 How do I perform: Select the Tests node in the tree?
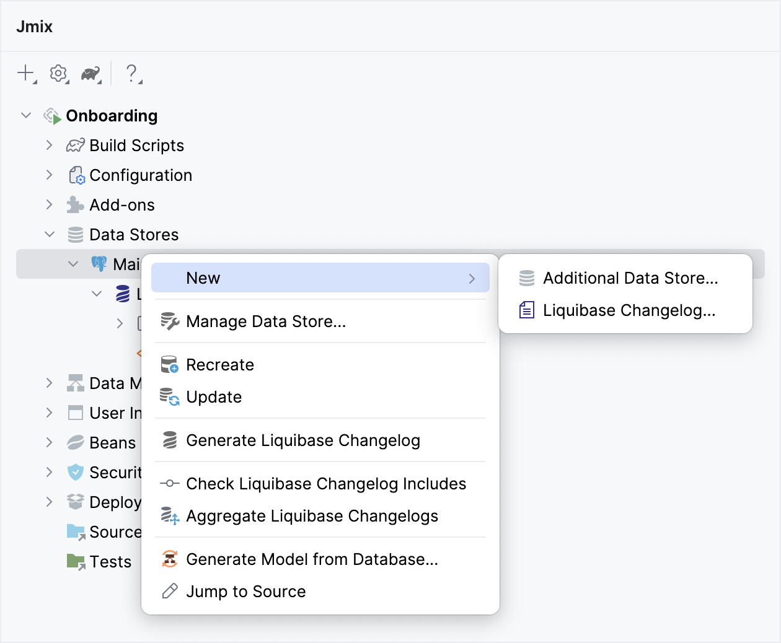[110, 561]
